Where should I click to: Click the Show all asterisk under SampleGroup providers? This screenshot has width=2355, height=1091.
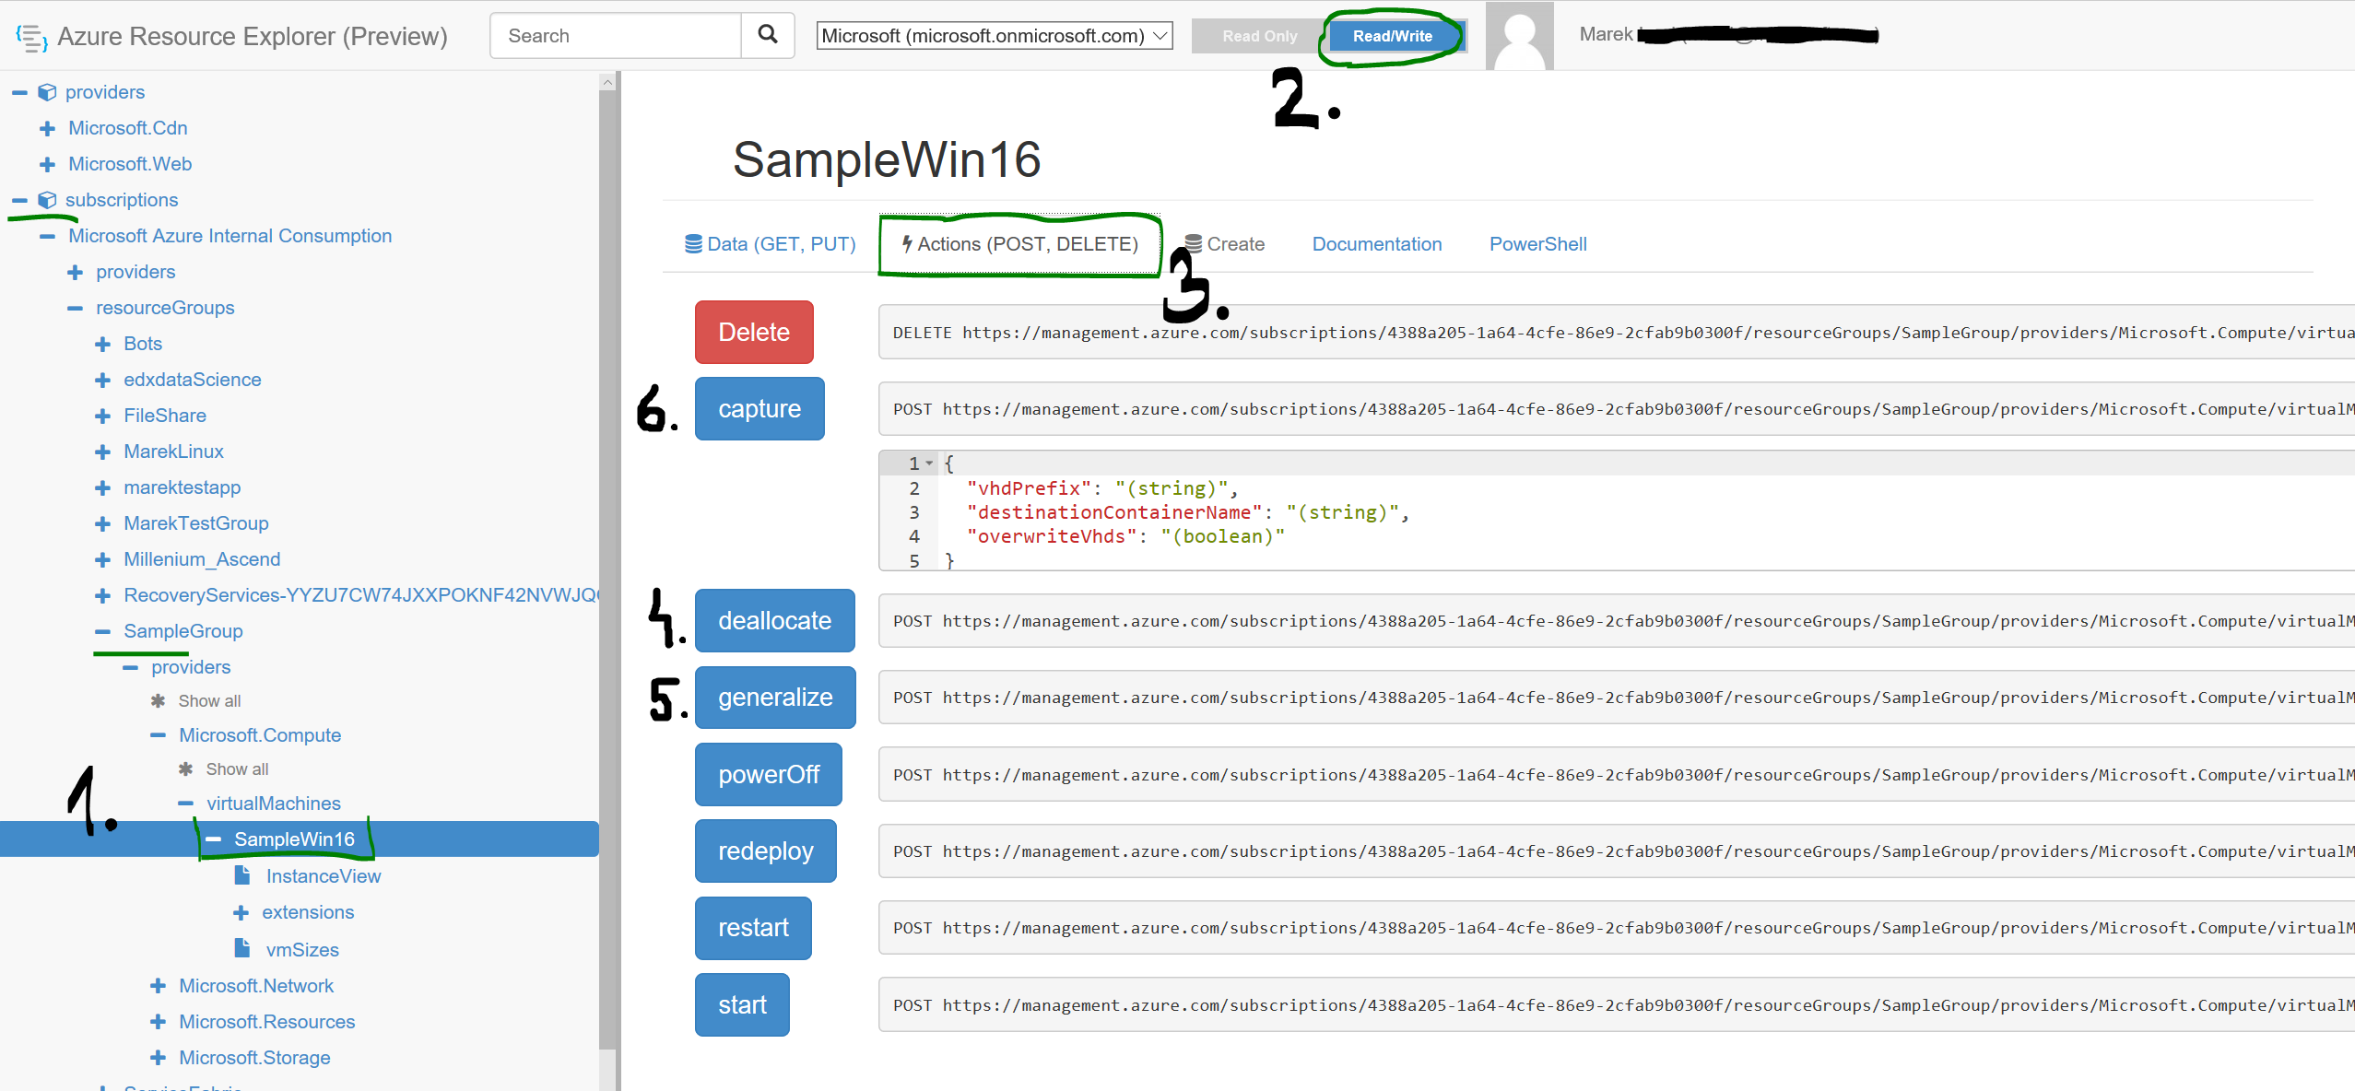pos(159,701)
